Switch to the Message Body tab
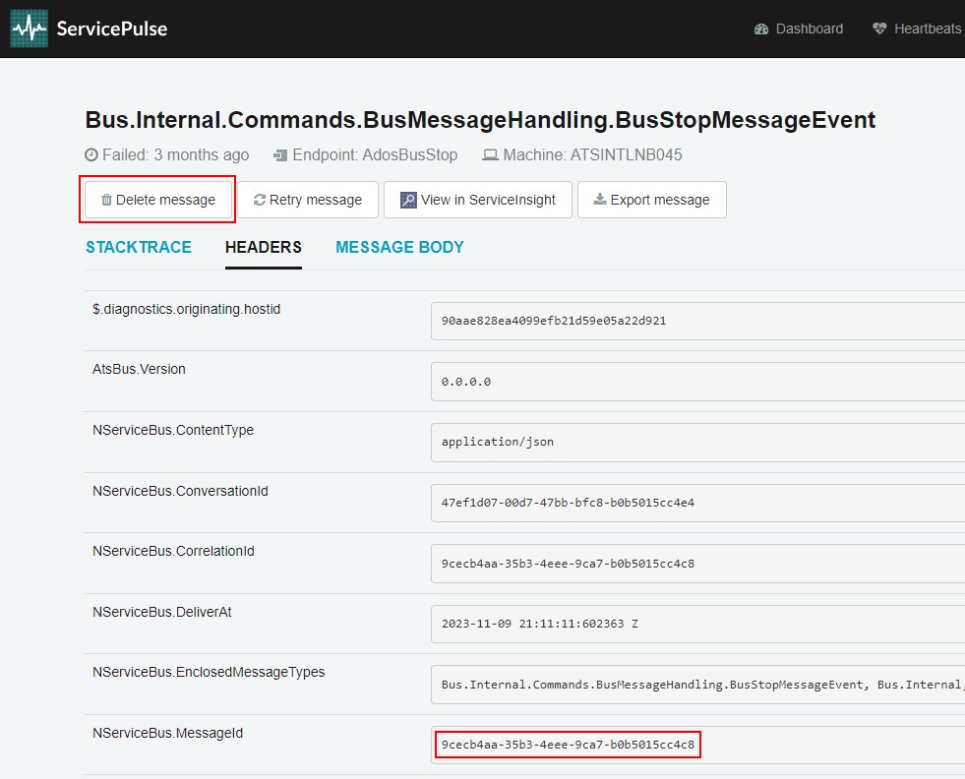This screenshot has height=779, width=965. point(399,247)
